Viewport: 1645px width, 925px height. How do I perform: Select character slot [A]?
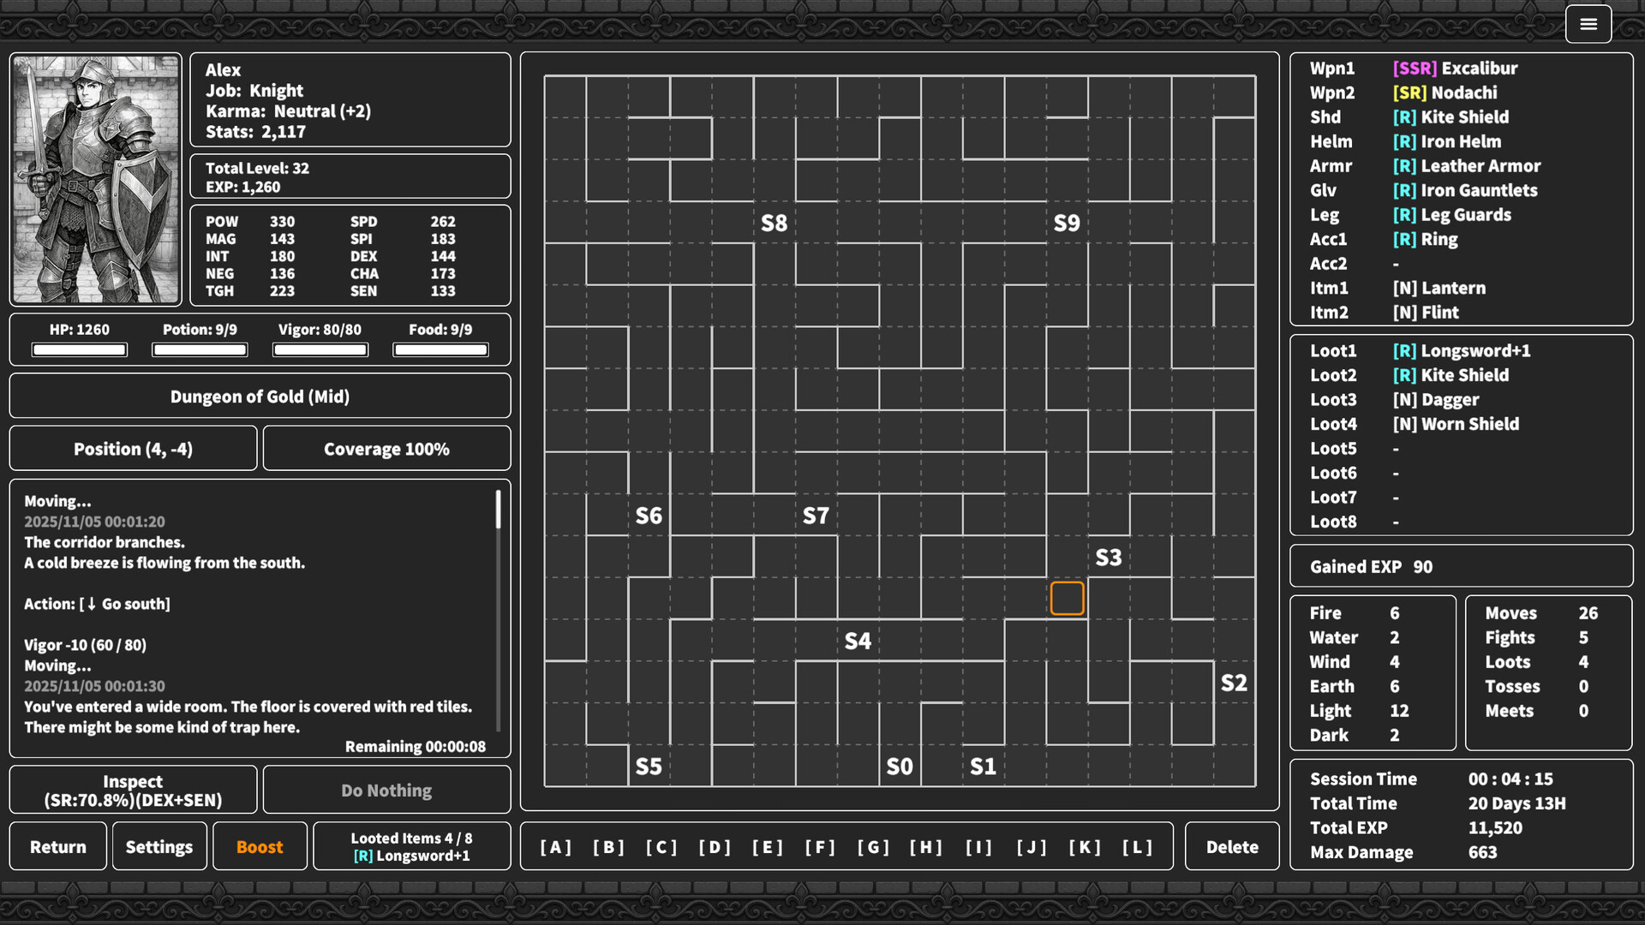555,846
